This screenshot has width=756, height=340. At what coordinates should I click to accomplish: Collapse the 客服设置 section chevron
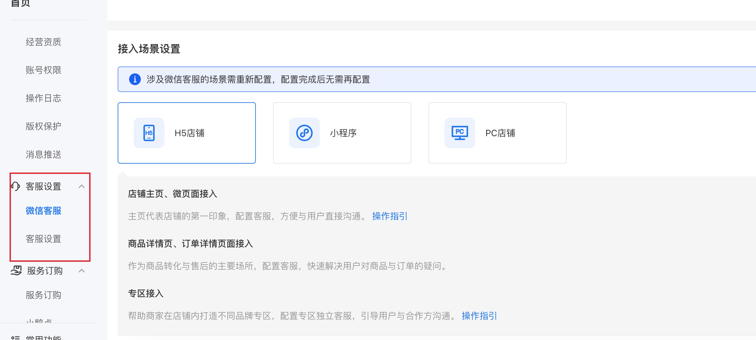(82, 186)
